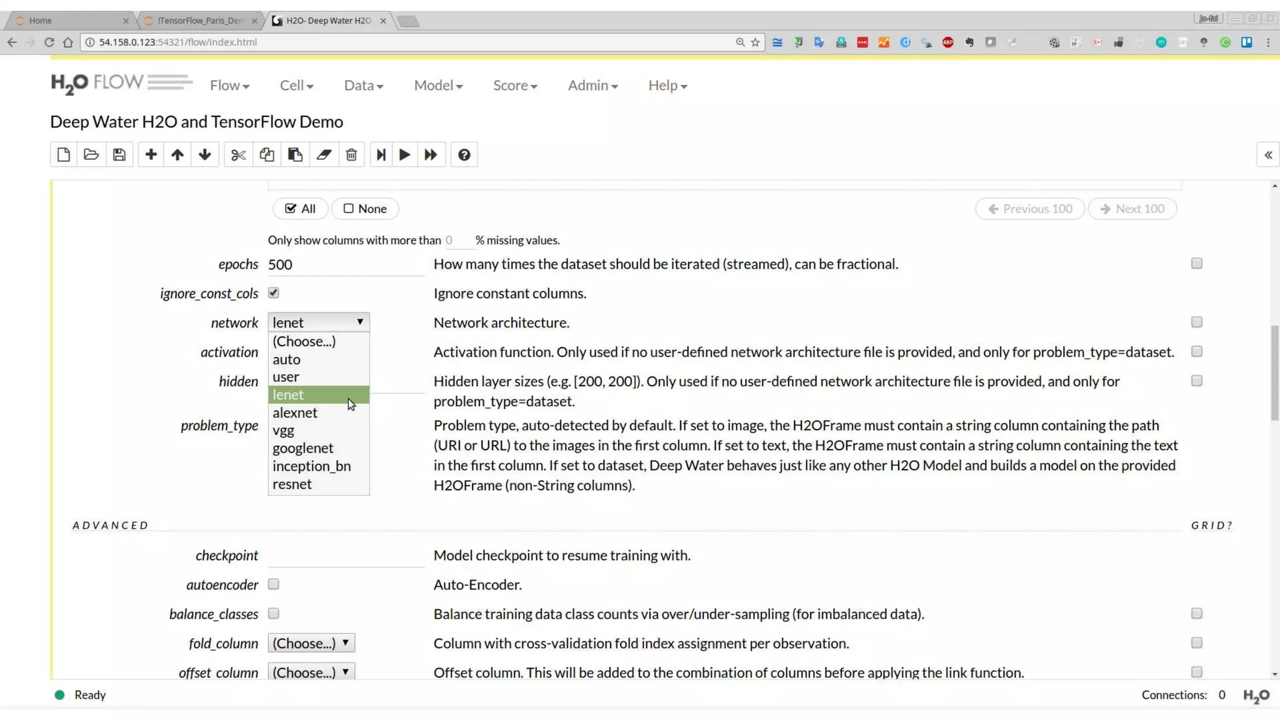Click the All columns button
This screenshot has width=1280, height=720.
(301, 209)
